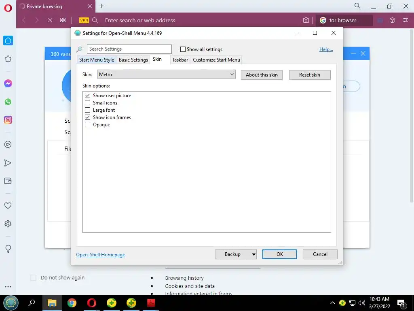Image resolution: width=414 pixels, height=311 pixels.
Task: Open Opera sidebar Home icon
Action: (8, 40)
